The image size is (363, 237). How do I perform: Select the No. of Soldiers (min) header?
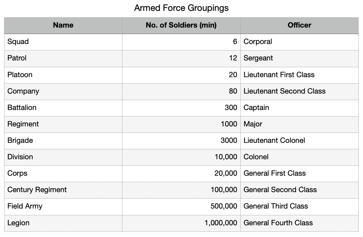tap(181, 26)
